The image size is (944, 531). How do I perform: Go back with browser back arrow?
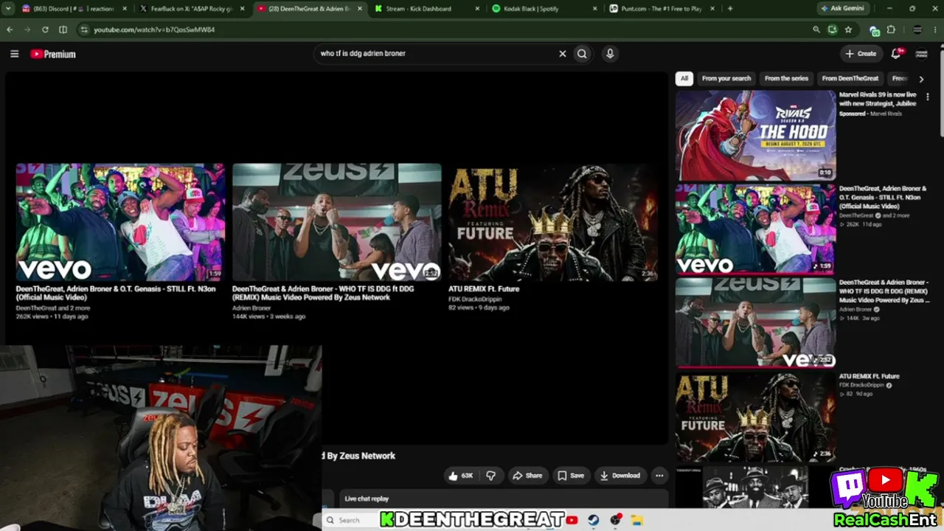click(10, 29)
